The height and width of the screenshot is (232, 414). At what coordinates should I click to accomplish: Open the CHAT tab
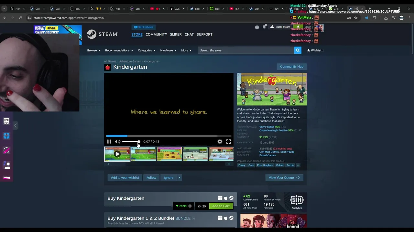click(x=189, y=34)
